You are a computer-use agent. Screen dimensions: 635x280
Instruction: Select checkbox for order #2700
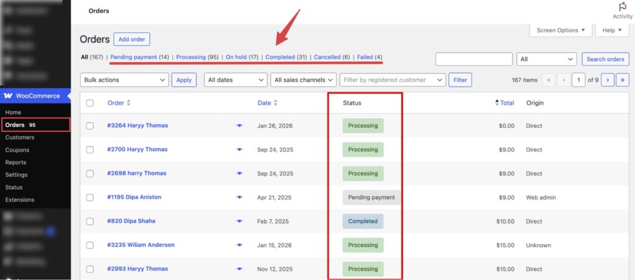(90, 150)
